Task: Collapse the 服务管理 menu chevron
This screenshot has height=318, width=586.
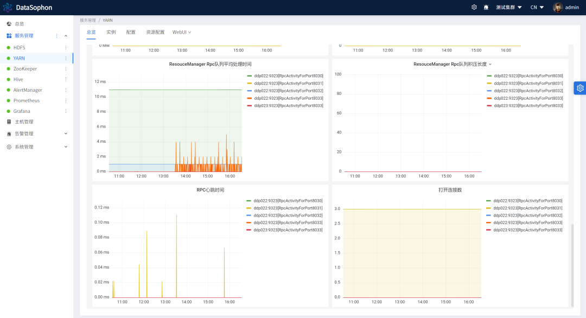Action: click(x=66, y=36)
